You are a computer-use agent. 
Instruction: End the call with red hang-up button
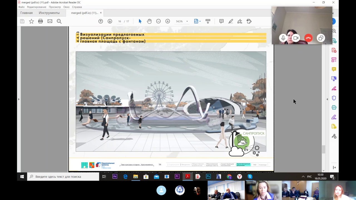point(308,38)
